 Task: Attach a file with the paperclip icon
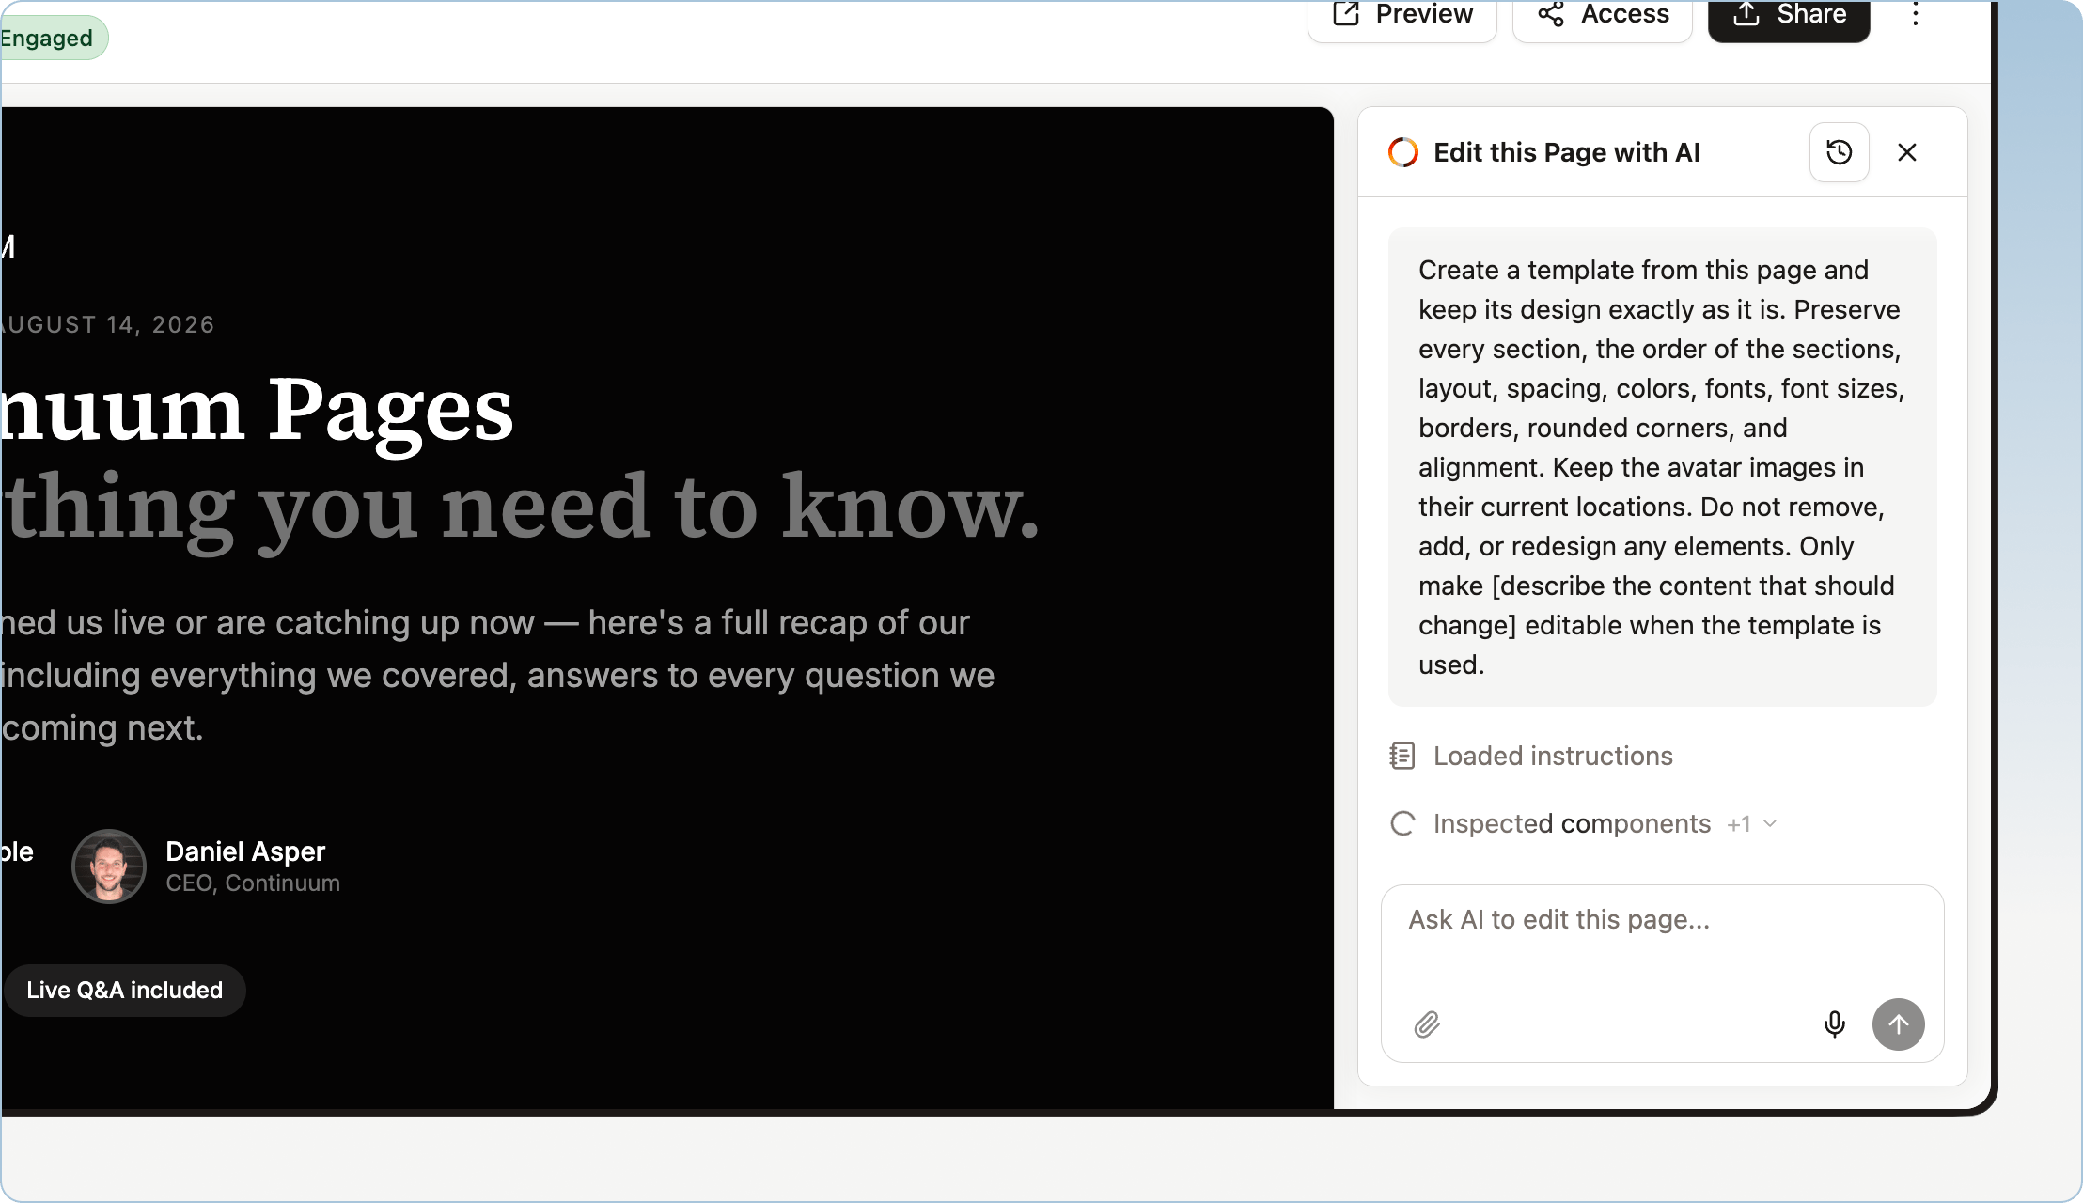[x=1427, y=1024]
